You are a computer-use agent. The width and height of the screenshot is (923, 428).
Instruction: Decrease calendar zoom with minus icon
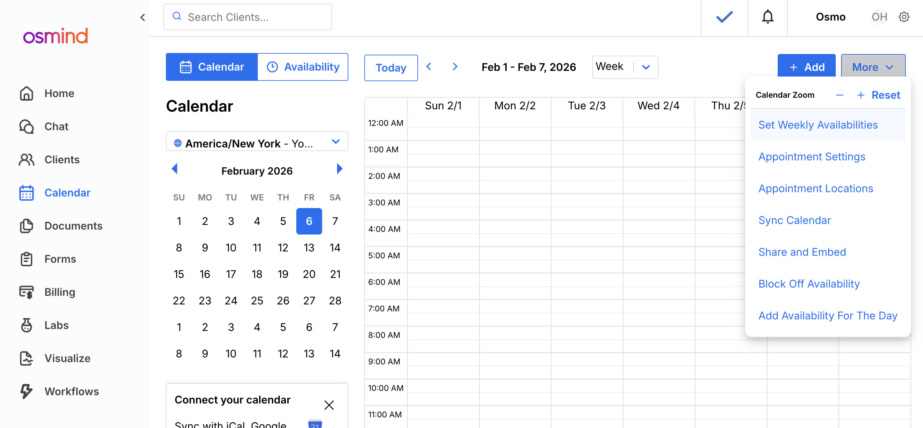[839, 95]
